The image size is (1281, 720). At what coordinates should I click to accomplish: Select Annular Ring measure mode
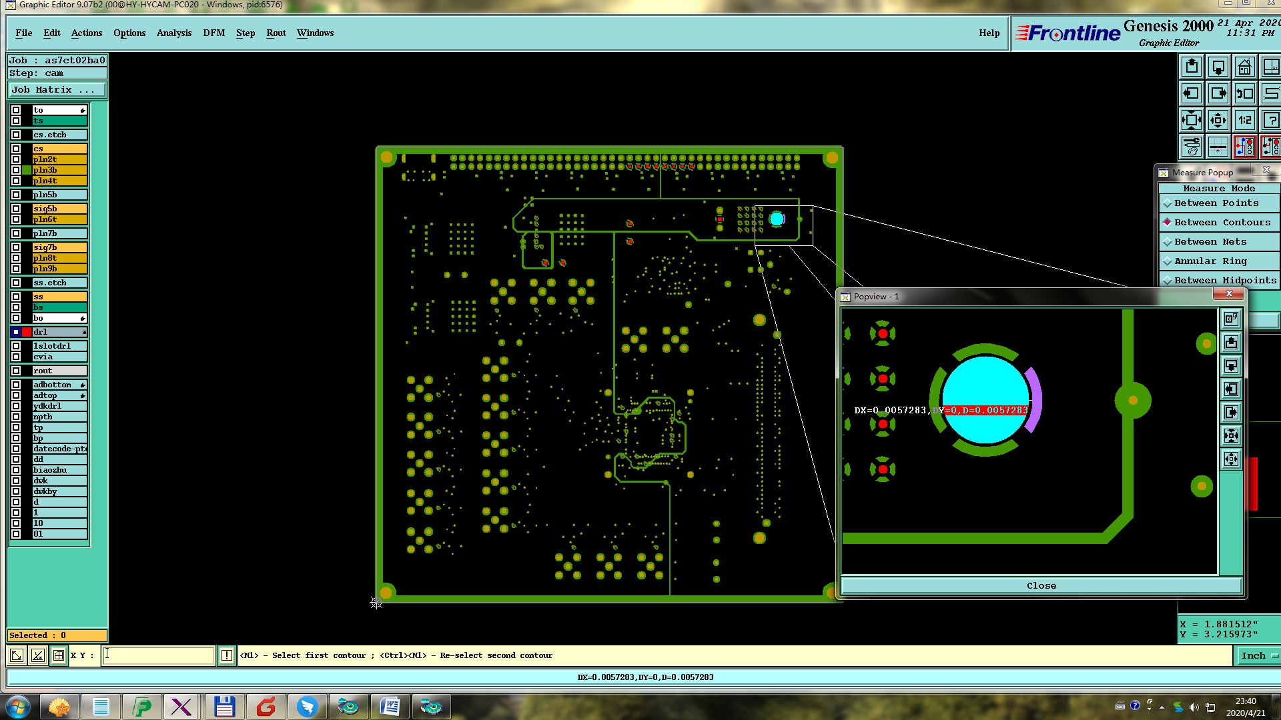(x=1210, y=261)
